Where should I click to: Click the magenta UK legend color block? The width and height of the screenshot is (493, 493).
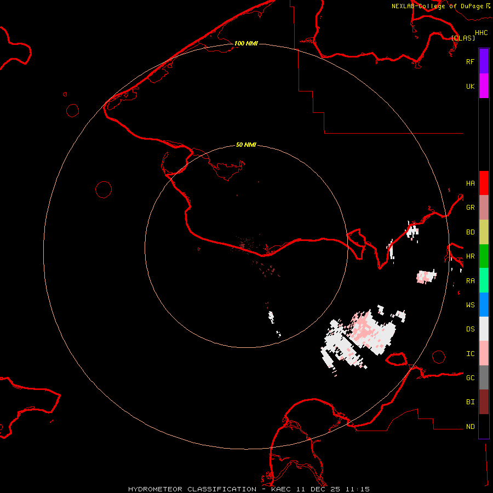[484, 86]
